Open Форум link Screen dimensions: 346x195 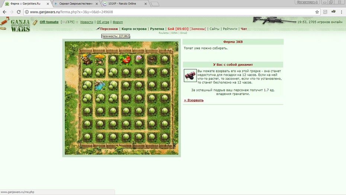click(x=118, y=22)
